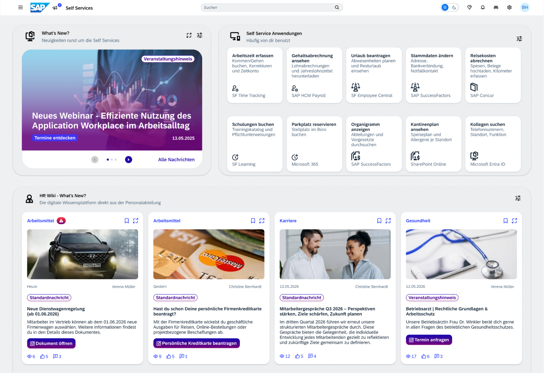Like the Mitarbeitergespräche Q3 2026 post
This screenshot has width=544, height=373.
tap(299, 356)
